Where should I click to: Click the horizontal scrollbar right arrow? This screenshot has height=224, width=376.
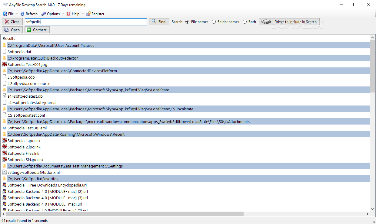tap(368, 214)
